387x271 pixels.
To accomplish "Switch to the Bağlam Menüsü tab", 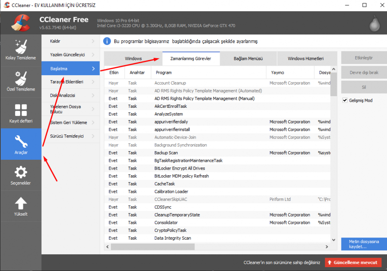I will click(x=248, y=58).
